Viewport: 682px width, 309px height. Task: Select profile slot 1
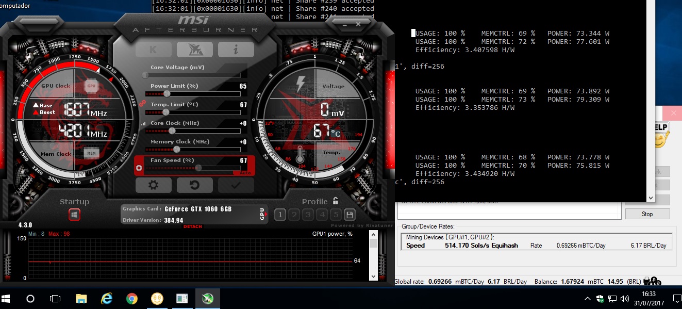[280, 215]
